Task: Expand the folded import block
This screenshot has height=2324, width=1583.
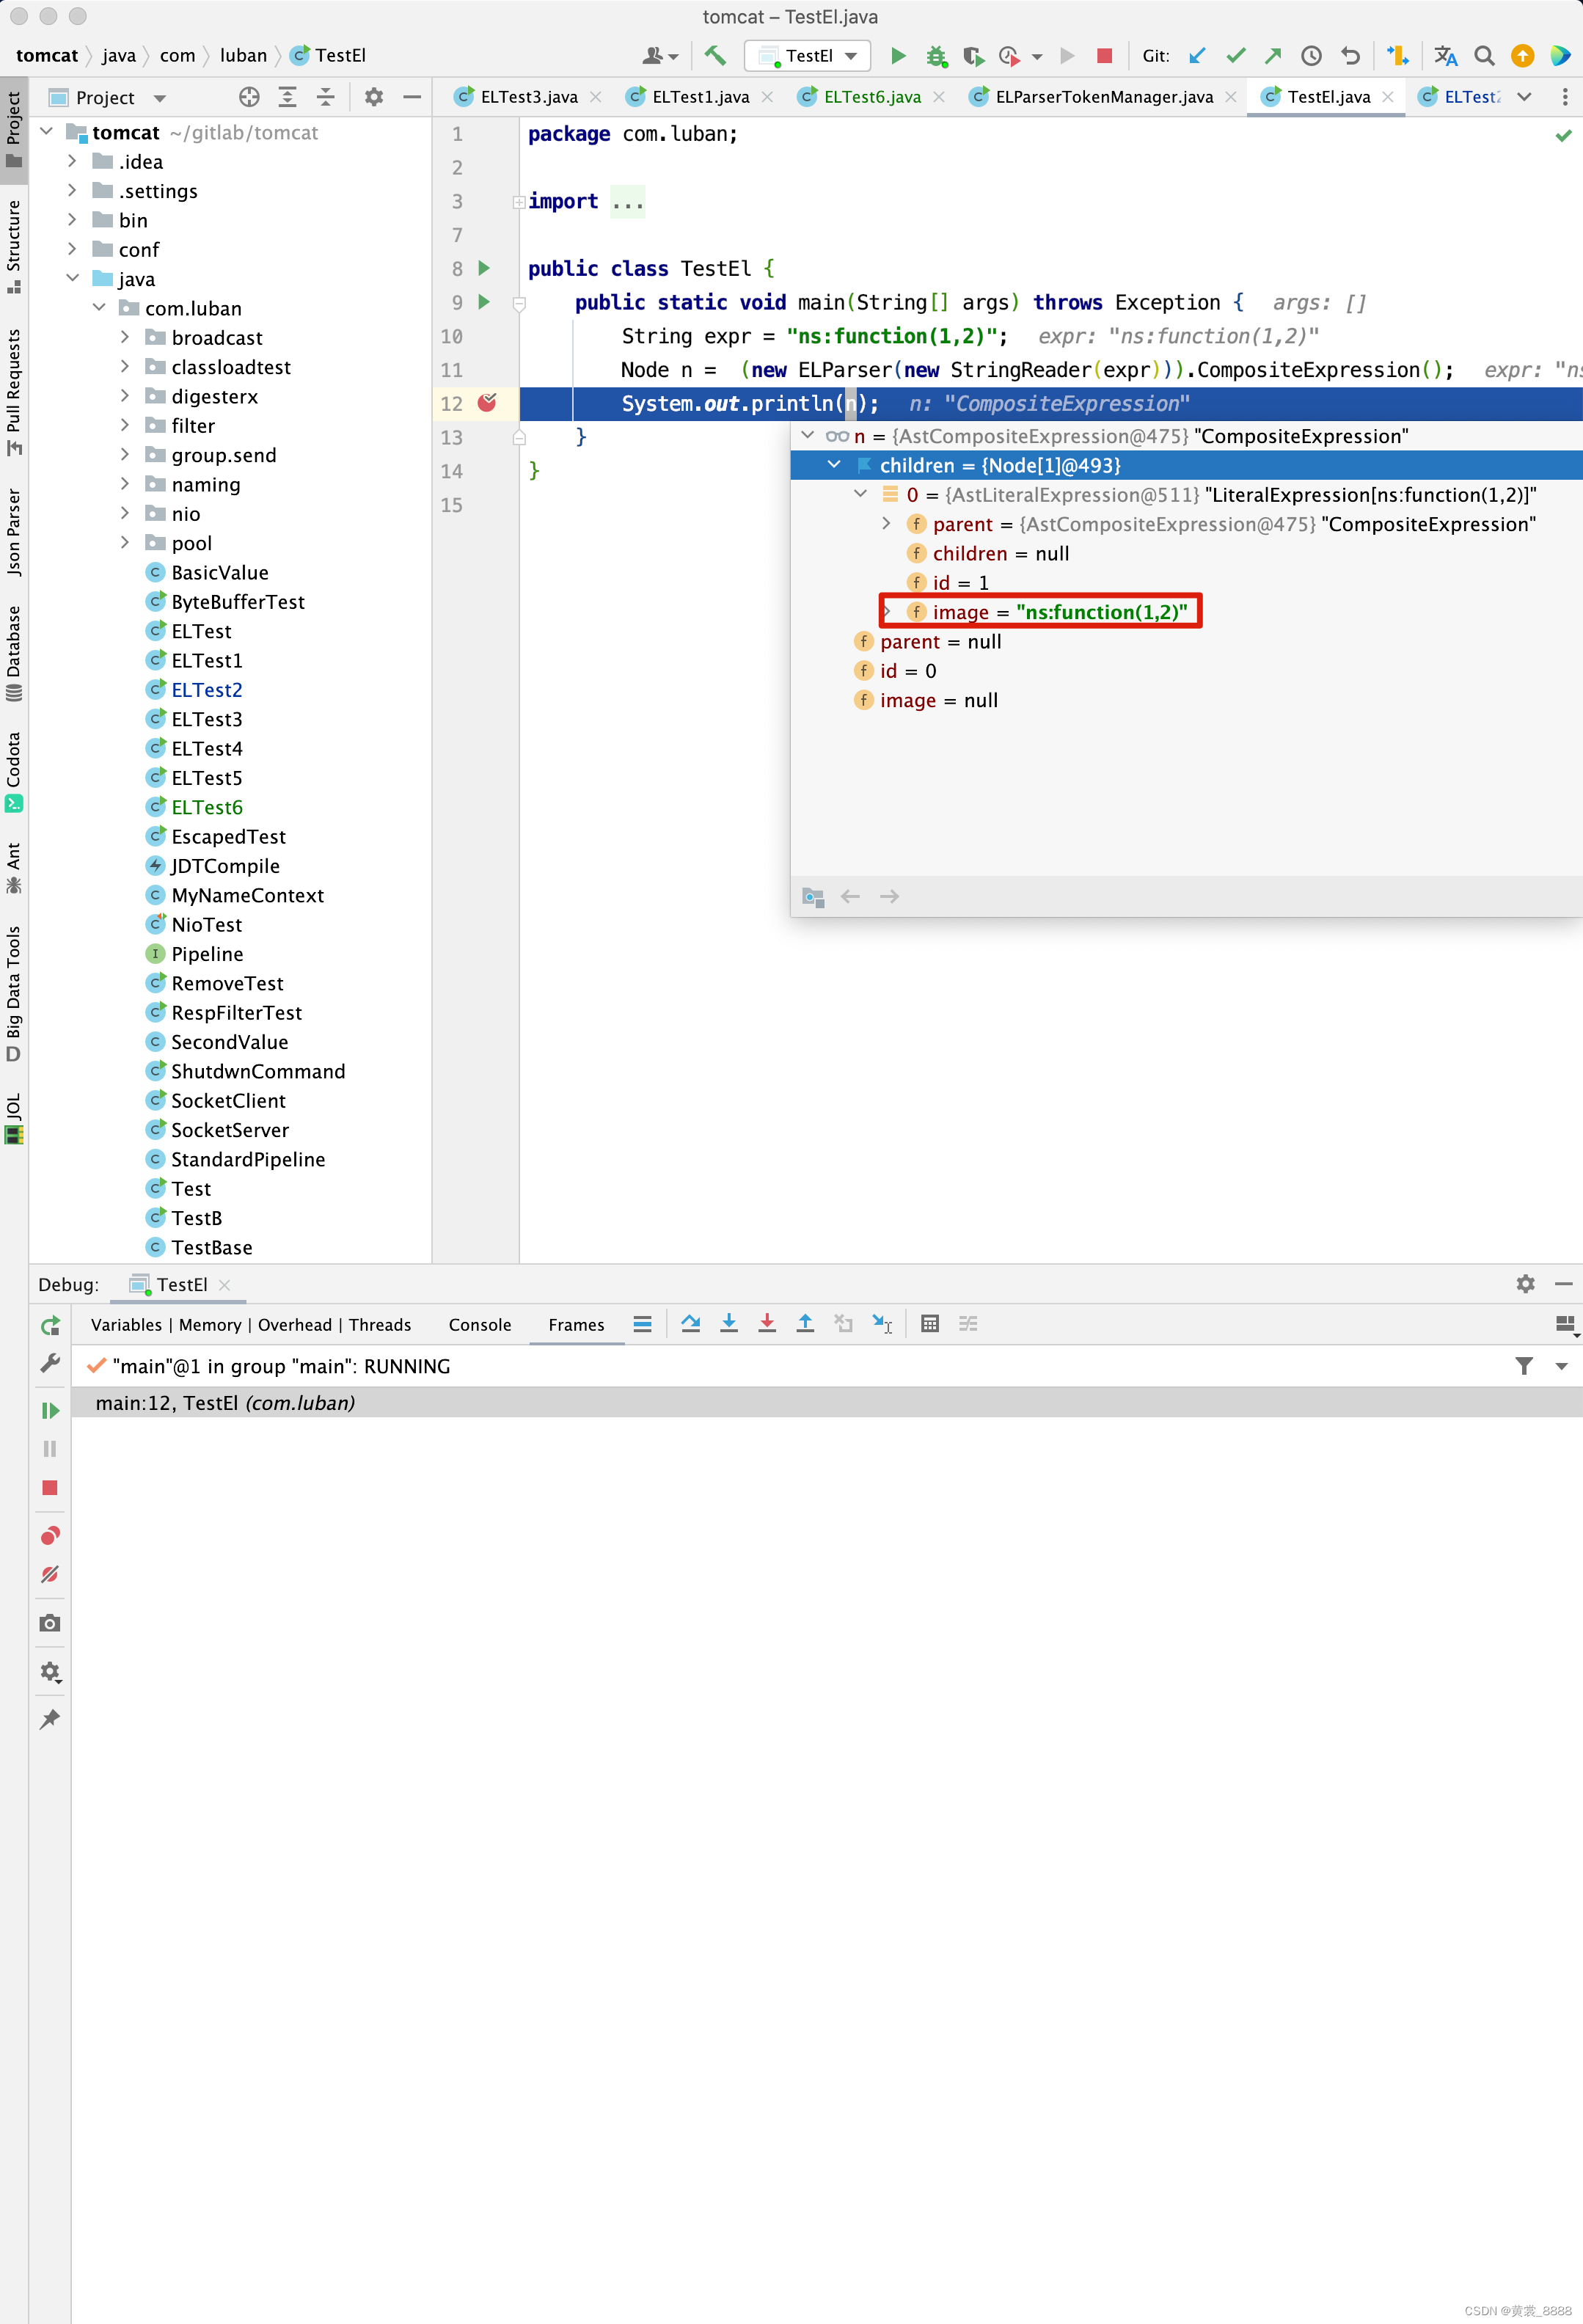Action: click(519, 202)
